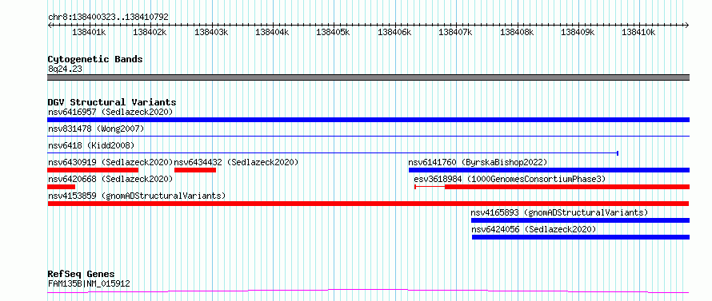Select the short red nsv6420668 variant bar
This screenshot has height=301, width=712.
(x=62, y=187)
